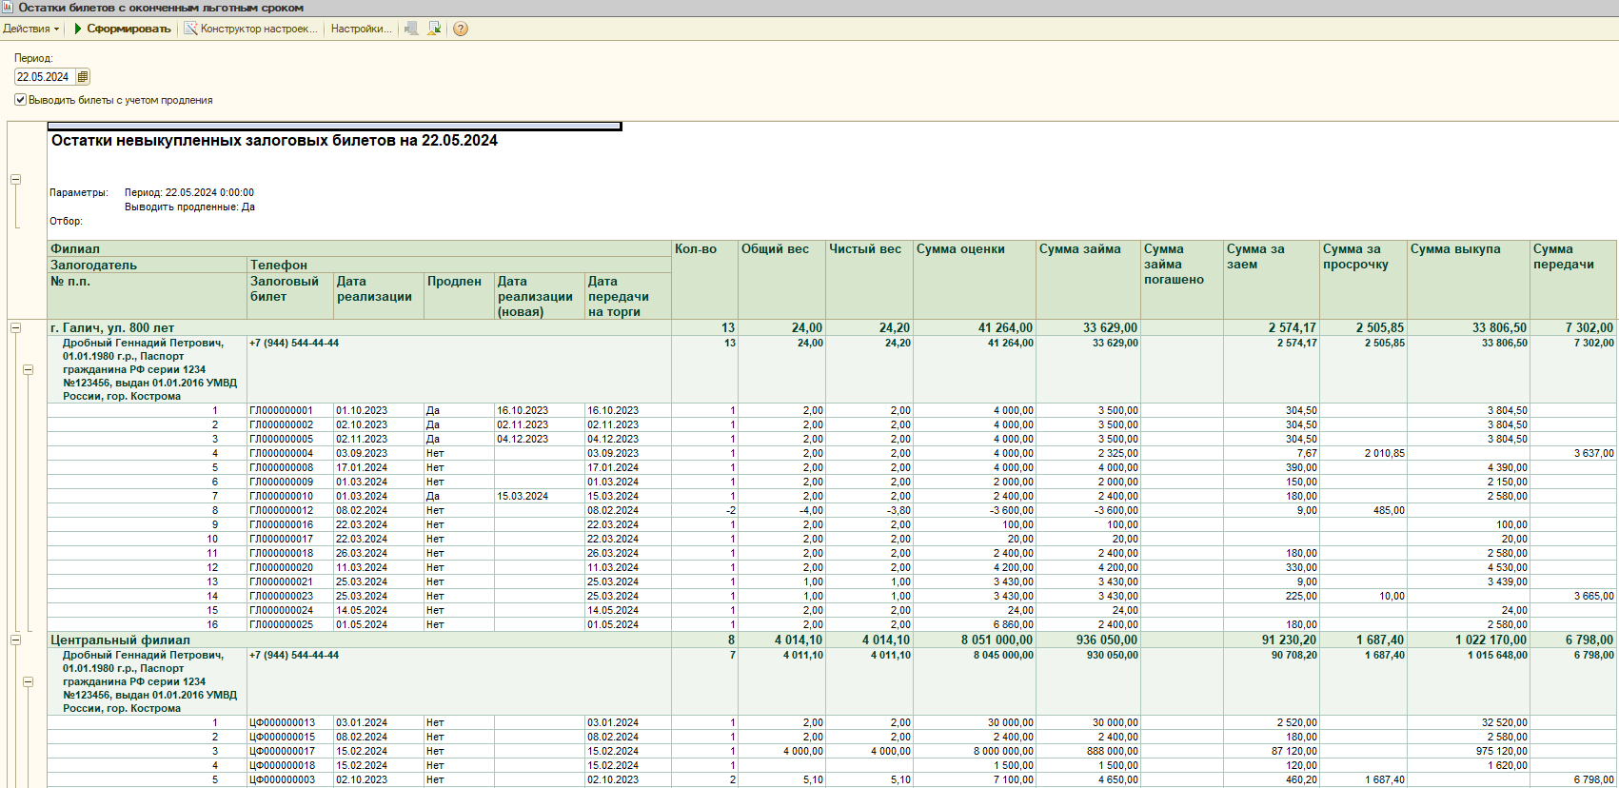This screenshot has height=788, width=1619.
Task: Click Сформировать to generate the report
Action: point(122,29)
